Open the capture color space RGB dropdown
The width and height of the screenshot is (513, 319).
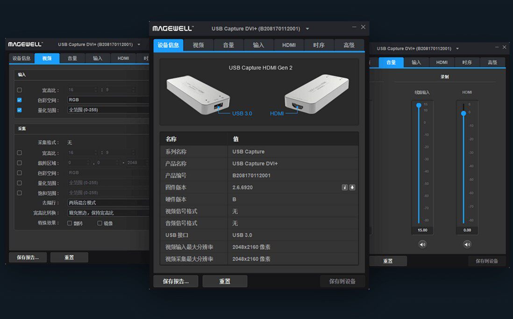coord(108,173)
